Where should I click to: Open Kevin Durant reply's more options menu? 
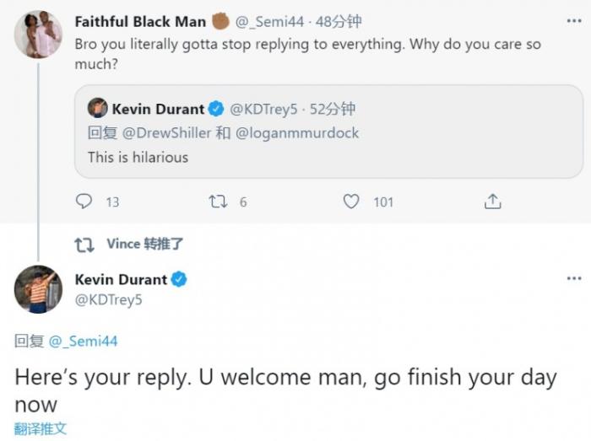click(x=573, y=278)
